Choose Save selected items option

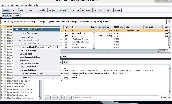37,70
